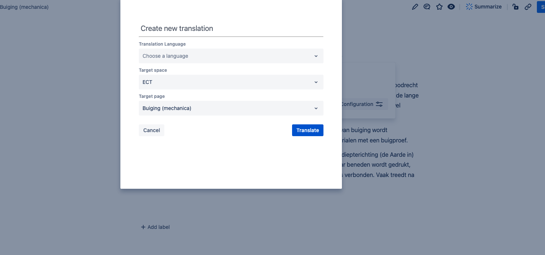Select the Buiging (mechanica) page title in header
Viewport: 545px width, 255px height.
point(24,7)
